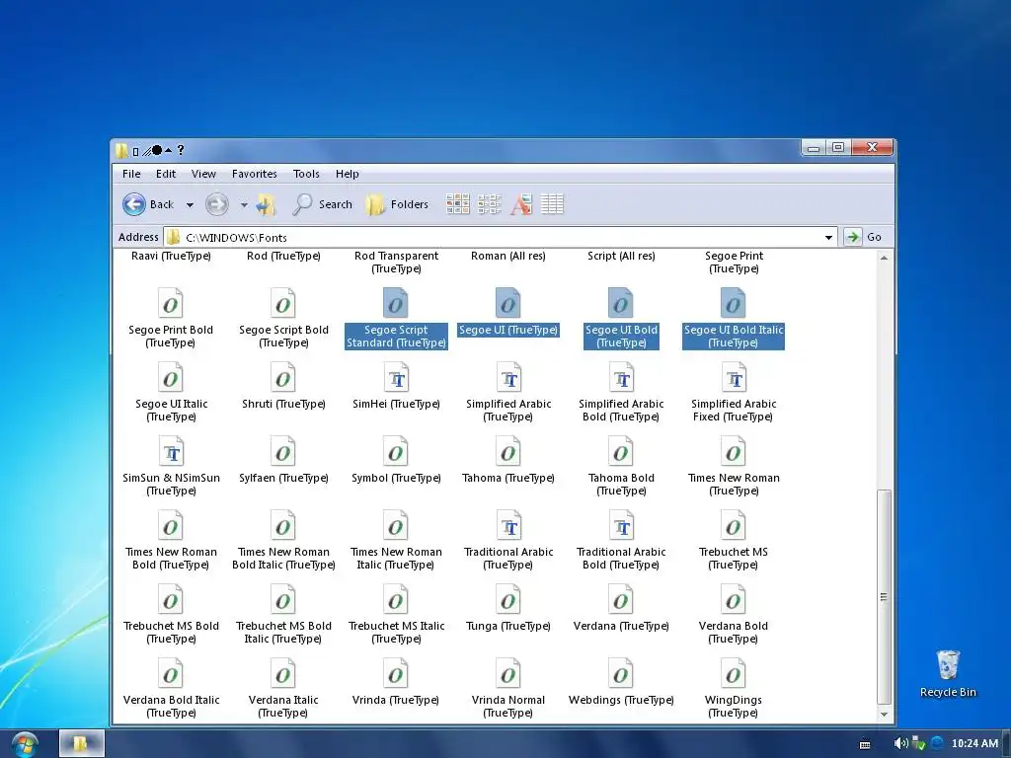Select the Tahoma (TrueType) font icon

click(x=508, y=451)
